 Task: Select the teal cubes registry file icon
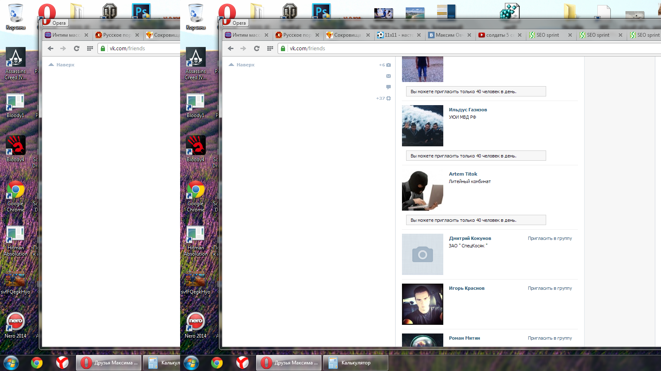point(509,11)
